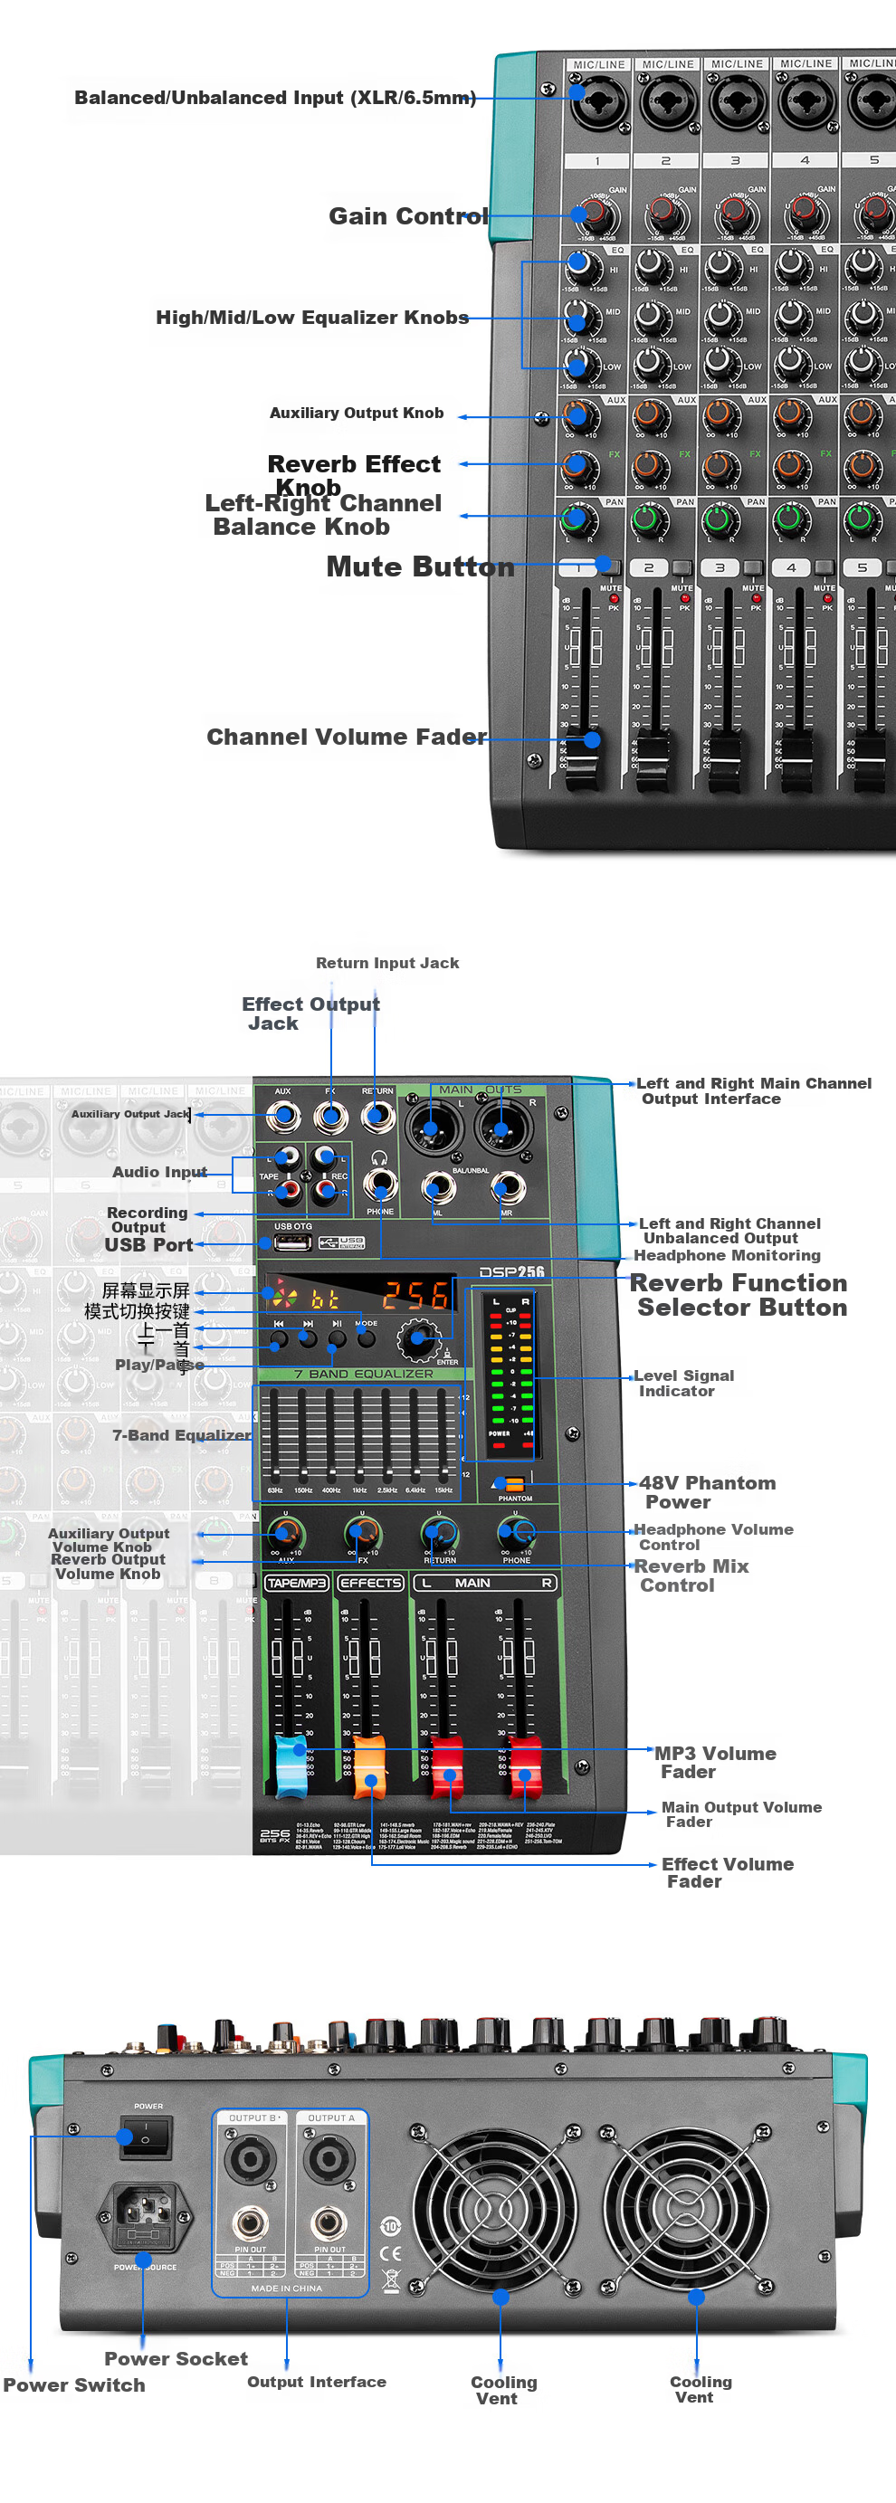Click the ENTER reverb selector knob
Image resolution: width=896 pixels, height=2503 pixels.
point(419,1338)
